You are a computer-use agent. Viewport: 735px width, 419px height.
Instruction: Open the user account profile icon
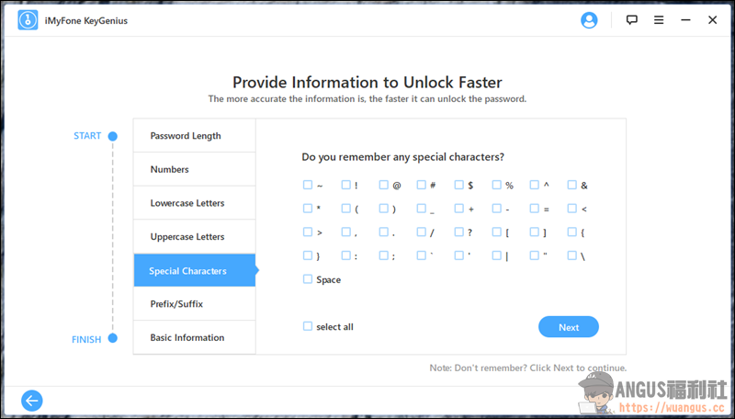[x=590, y=20]
